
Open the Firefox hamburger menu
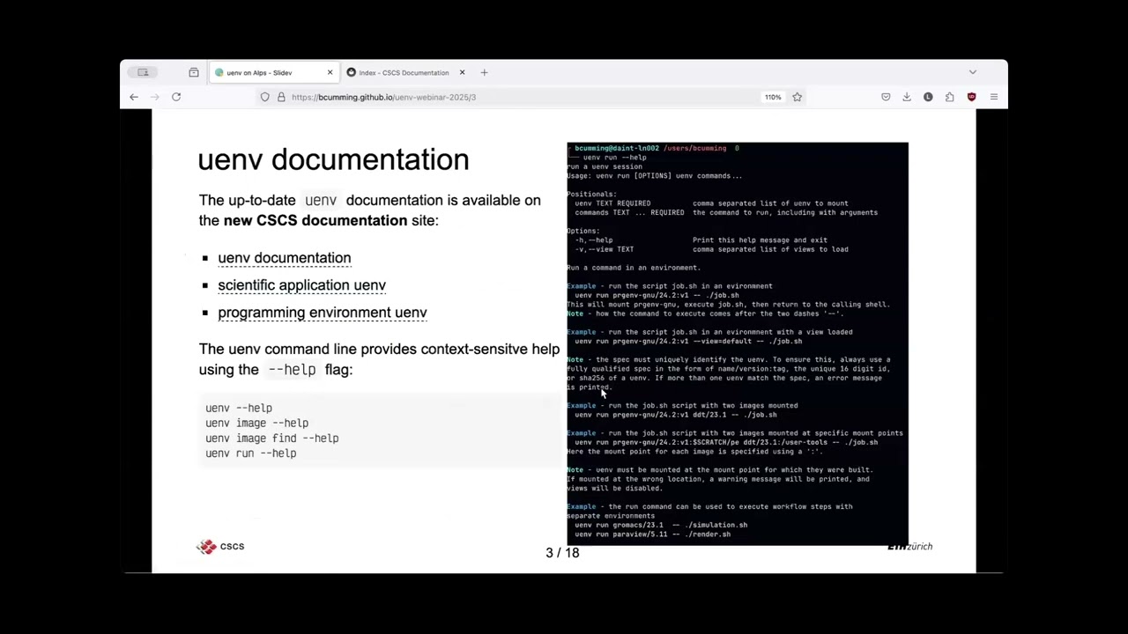click(993, 97)
